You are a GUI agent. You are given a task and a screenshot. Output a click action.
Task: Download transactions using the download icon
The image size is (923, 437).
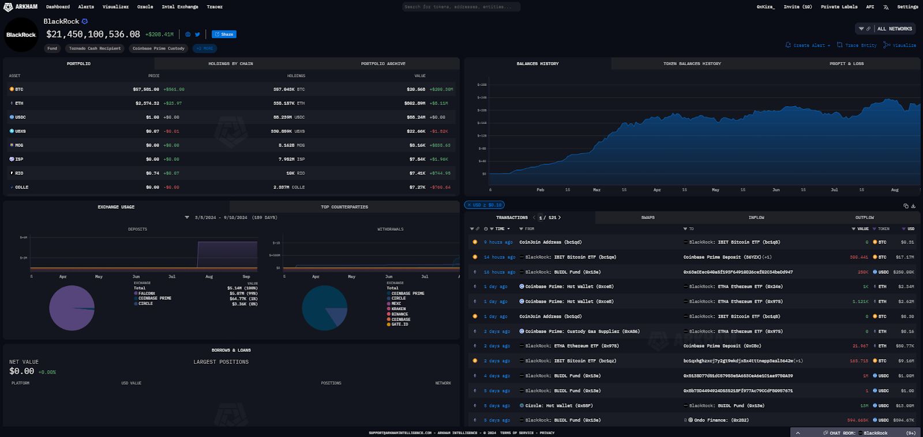coord(913,206)
